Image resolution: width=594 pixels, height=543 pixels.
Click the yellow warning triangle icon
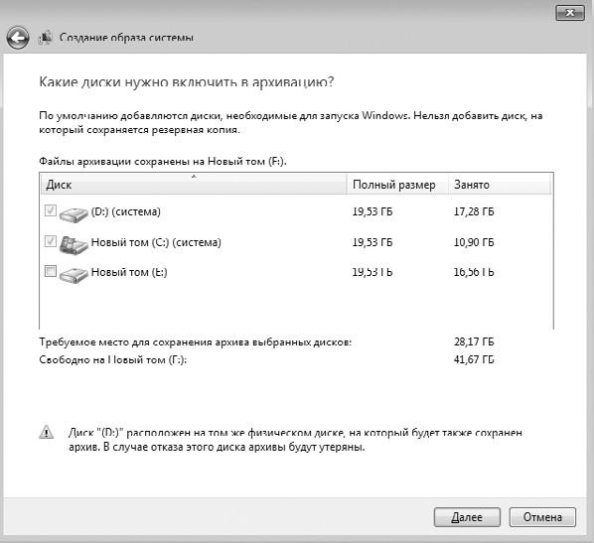click(47, 432)
